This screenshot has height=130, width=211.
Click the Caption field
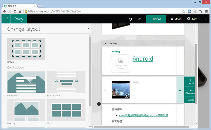136,82
